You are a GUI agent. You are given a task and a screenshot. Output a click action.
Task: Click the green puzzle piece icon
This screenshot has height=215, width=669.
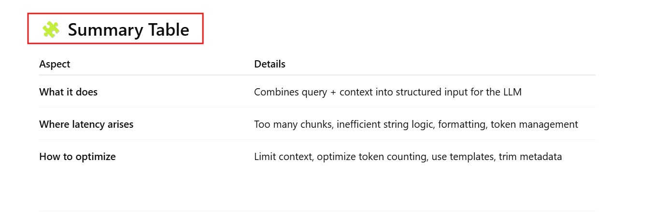50,29
